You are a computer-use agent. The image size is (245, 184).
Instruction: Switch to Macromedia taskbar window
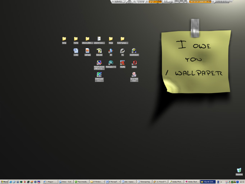[82, 182]
